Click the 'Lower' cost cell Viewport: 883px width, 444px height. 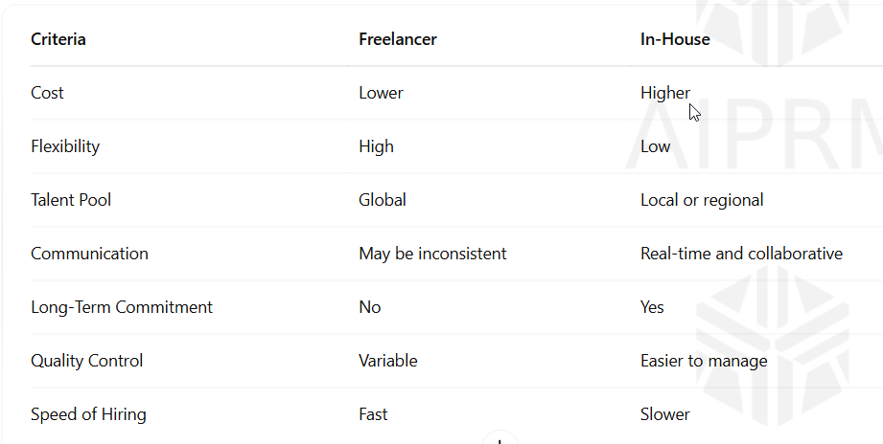(x=381, y=93)
